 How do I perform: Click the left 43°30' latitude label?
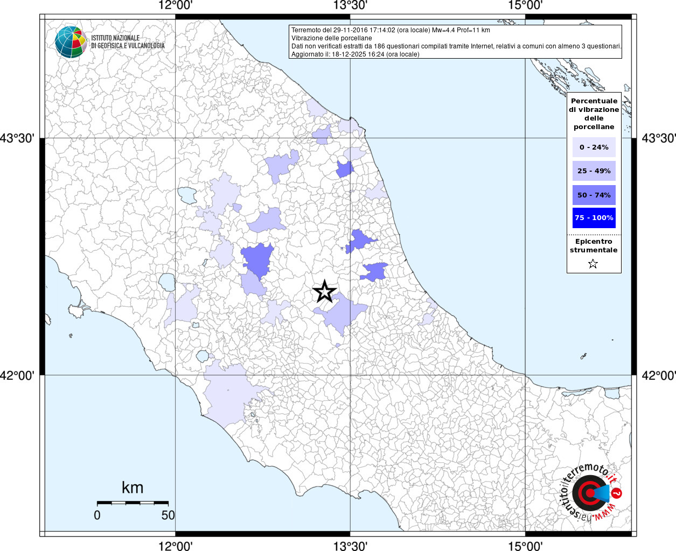(17, 138)
